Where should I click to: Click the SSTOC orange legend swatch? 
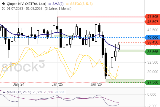67,4
